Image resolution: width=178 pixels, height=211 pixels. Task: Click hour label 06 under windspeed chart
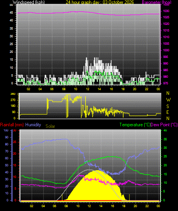click(52, 89)
